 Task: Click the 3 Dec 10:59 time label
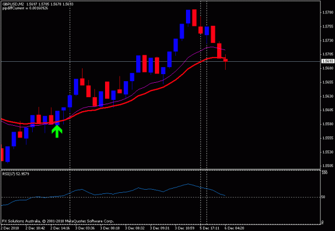pos(184,228)
